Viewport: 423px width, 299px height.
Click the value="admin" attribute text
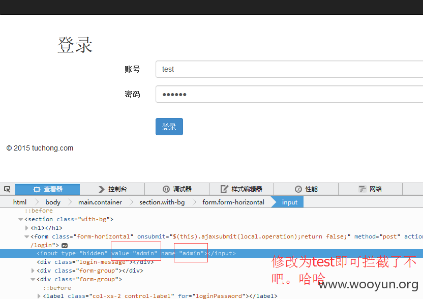point(134,253)
